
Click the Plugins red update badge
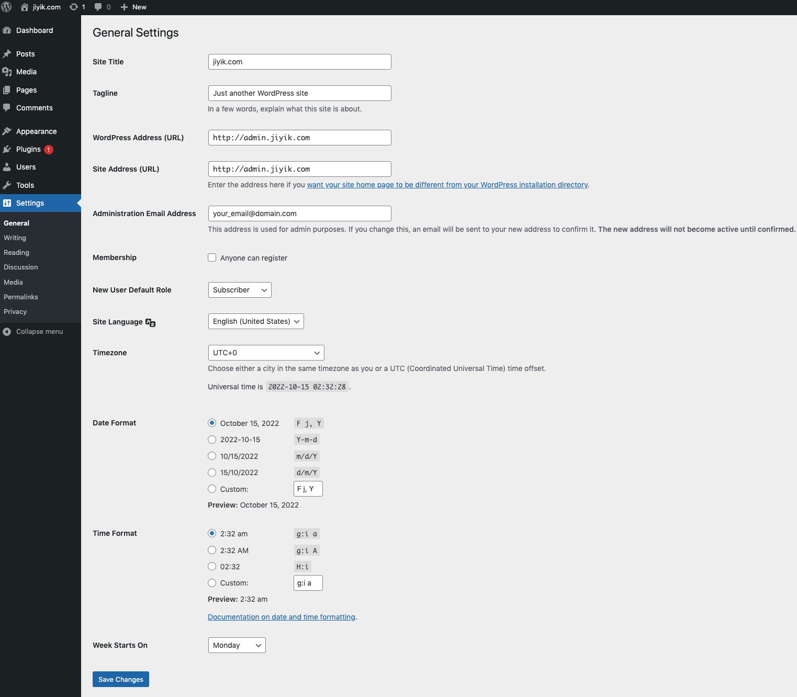(49, 150)
